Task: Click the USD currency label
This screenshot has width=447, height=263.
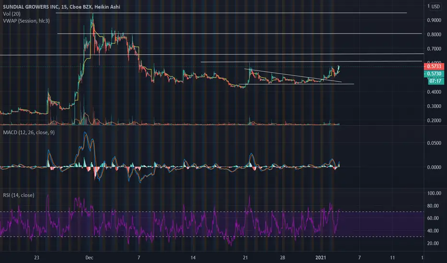Action: pyautogui.click(x=435, y=7)
